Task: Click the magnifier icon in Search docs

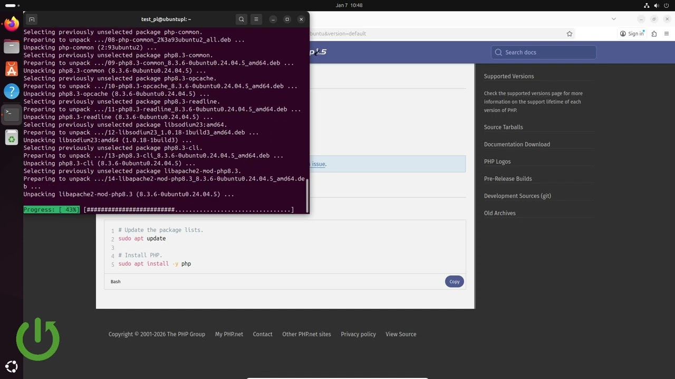Action: coord(498,52)
